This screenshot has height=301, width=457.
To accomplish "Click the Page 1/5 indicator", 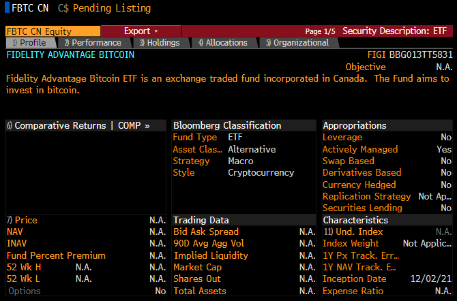I will coord(320,31).
